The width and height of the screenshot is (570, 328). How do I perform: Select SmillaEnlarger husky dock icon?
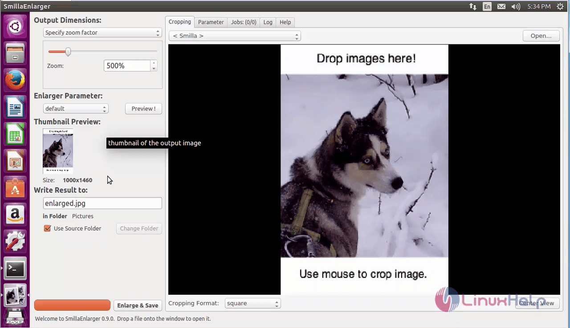[15, 296]
